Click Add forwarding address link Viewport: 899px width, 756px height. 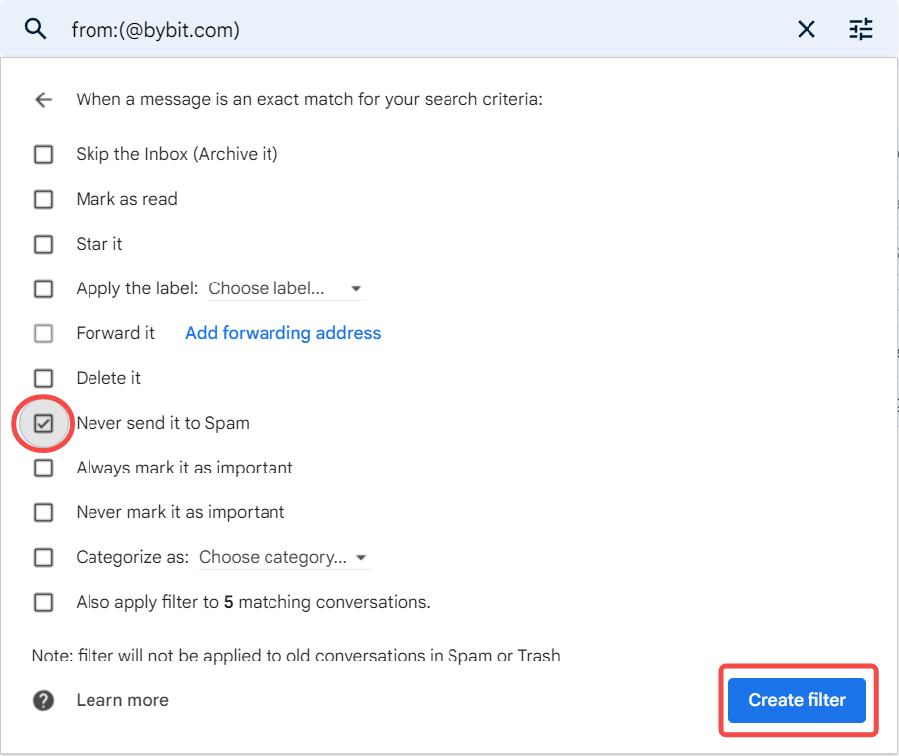tap(282, 333)
